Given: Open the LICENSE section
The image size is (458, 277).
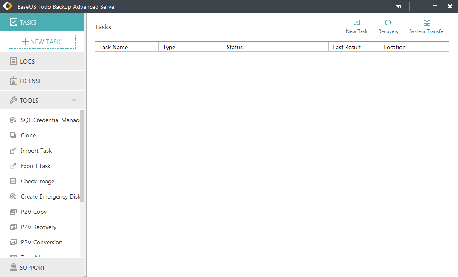Looking at the screenshot, I should click(42, 81).
